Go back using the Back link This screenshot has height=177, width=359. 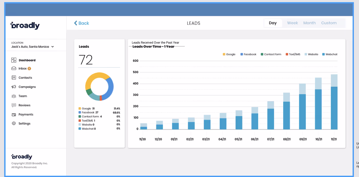pos(82,23)
